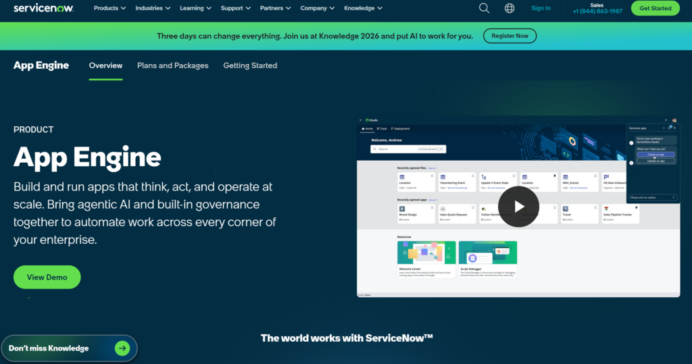Click the ServiceNow logo

point(43,8)
